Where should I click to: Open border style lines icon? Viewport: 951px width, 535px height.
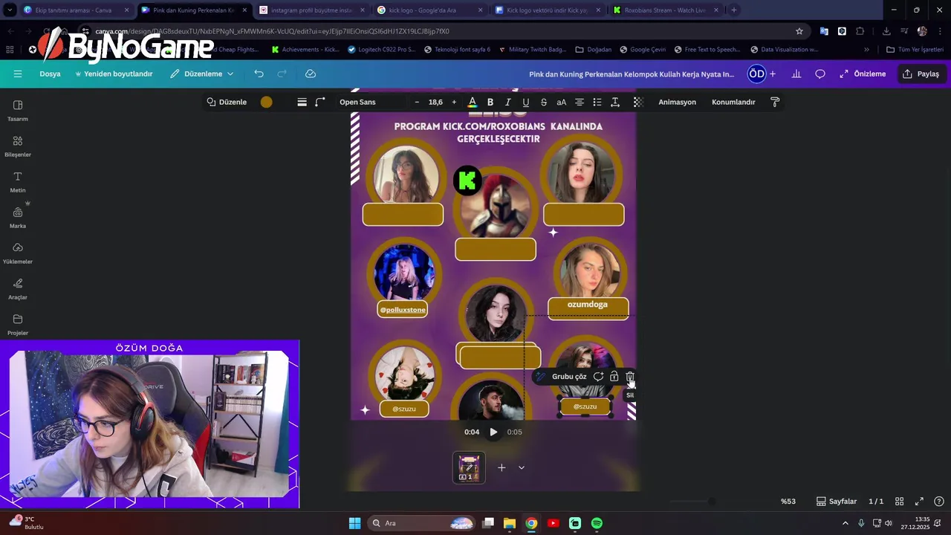click(302, 102)
